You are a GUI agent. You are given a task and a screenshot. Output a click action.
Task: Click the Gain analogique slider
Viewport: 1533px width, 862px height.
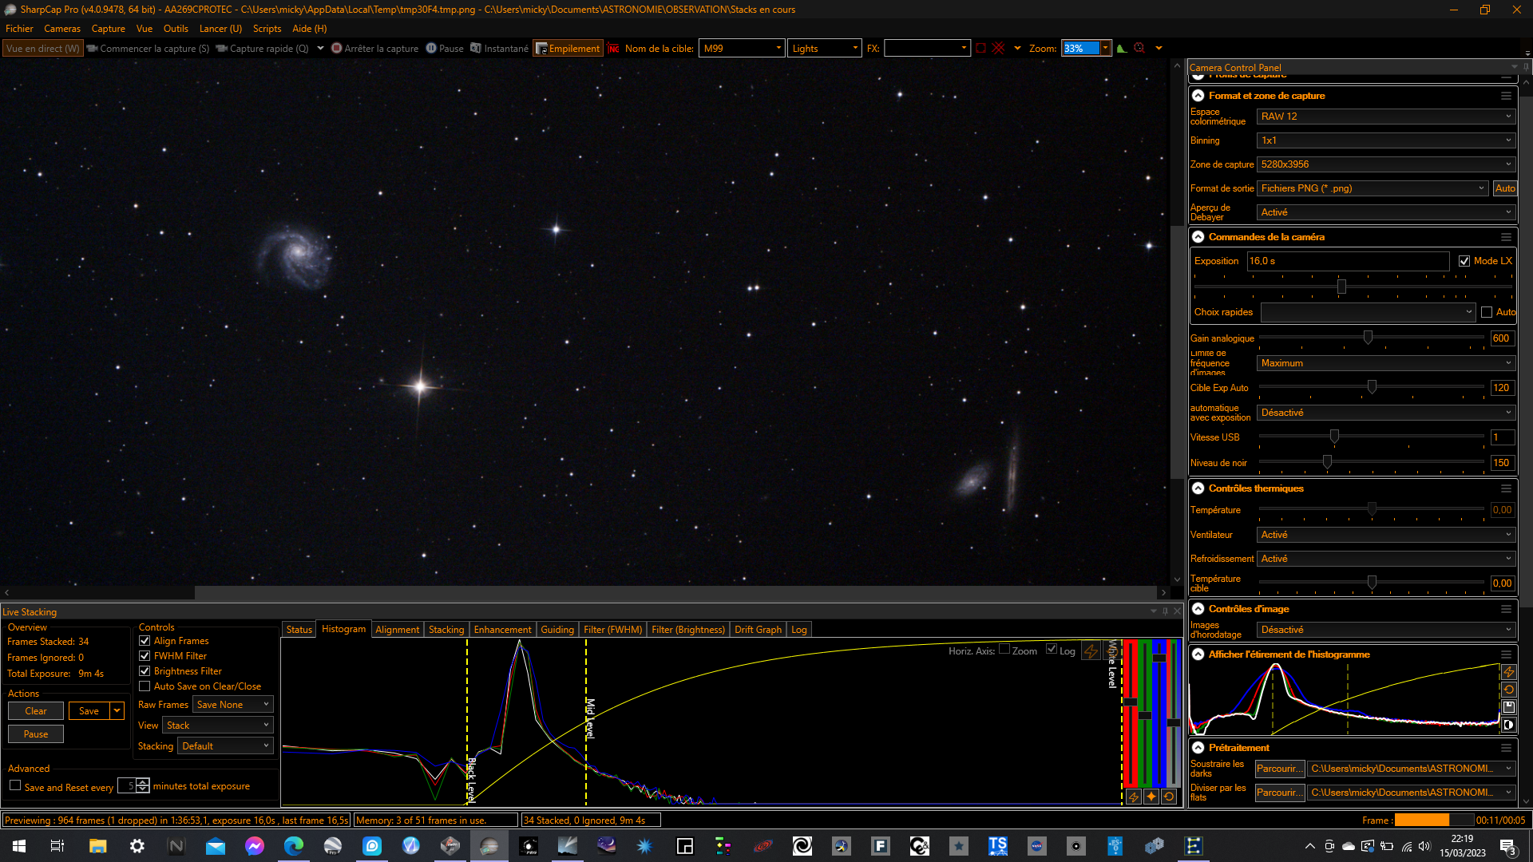[1372, 338]
